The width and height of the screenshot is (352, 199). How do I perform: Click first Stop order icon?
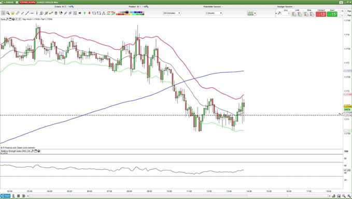[x=306, y=14]
